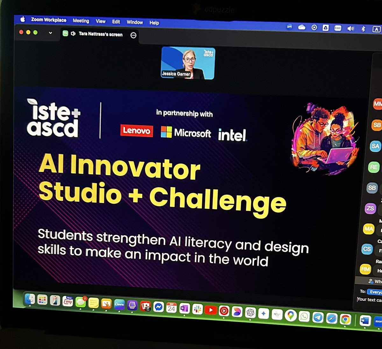Open the Apple menu
Image resolution: width=382 pixels, height=349 pixels.
pyautogui.click(x=23, y=19)
